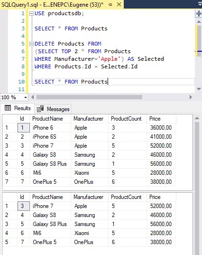The width and height of the screenshot is (202, 255).
Task: Close the SQLQuery1.sql tab
Action: [x=119, y=4]
